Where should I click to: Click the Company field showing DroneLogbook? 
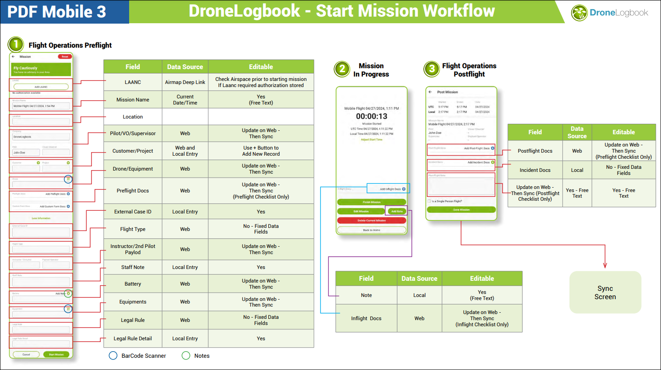coord(41,136)
